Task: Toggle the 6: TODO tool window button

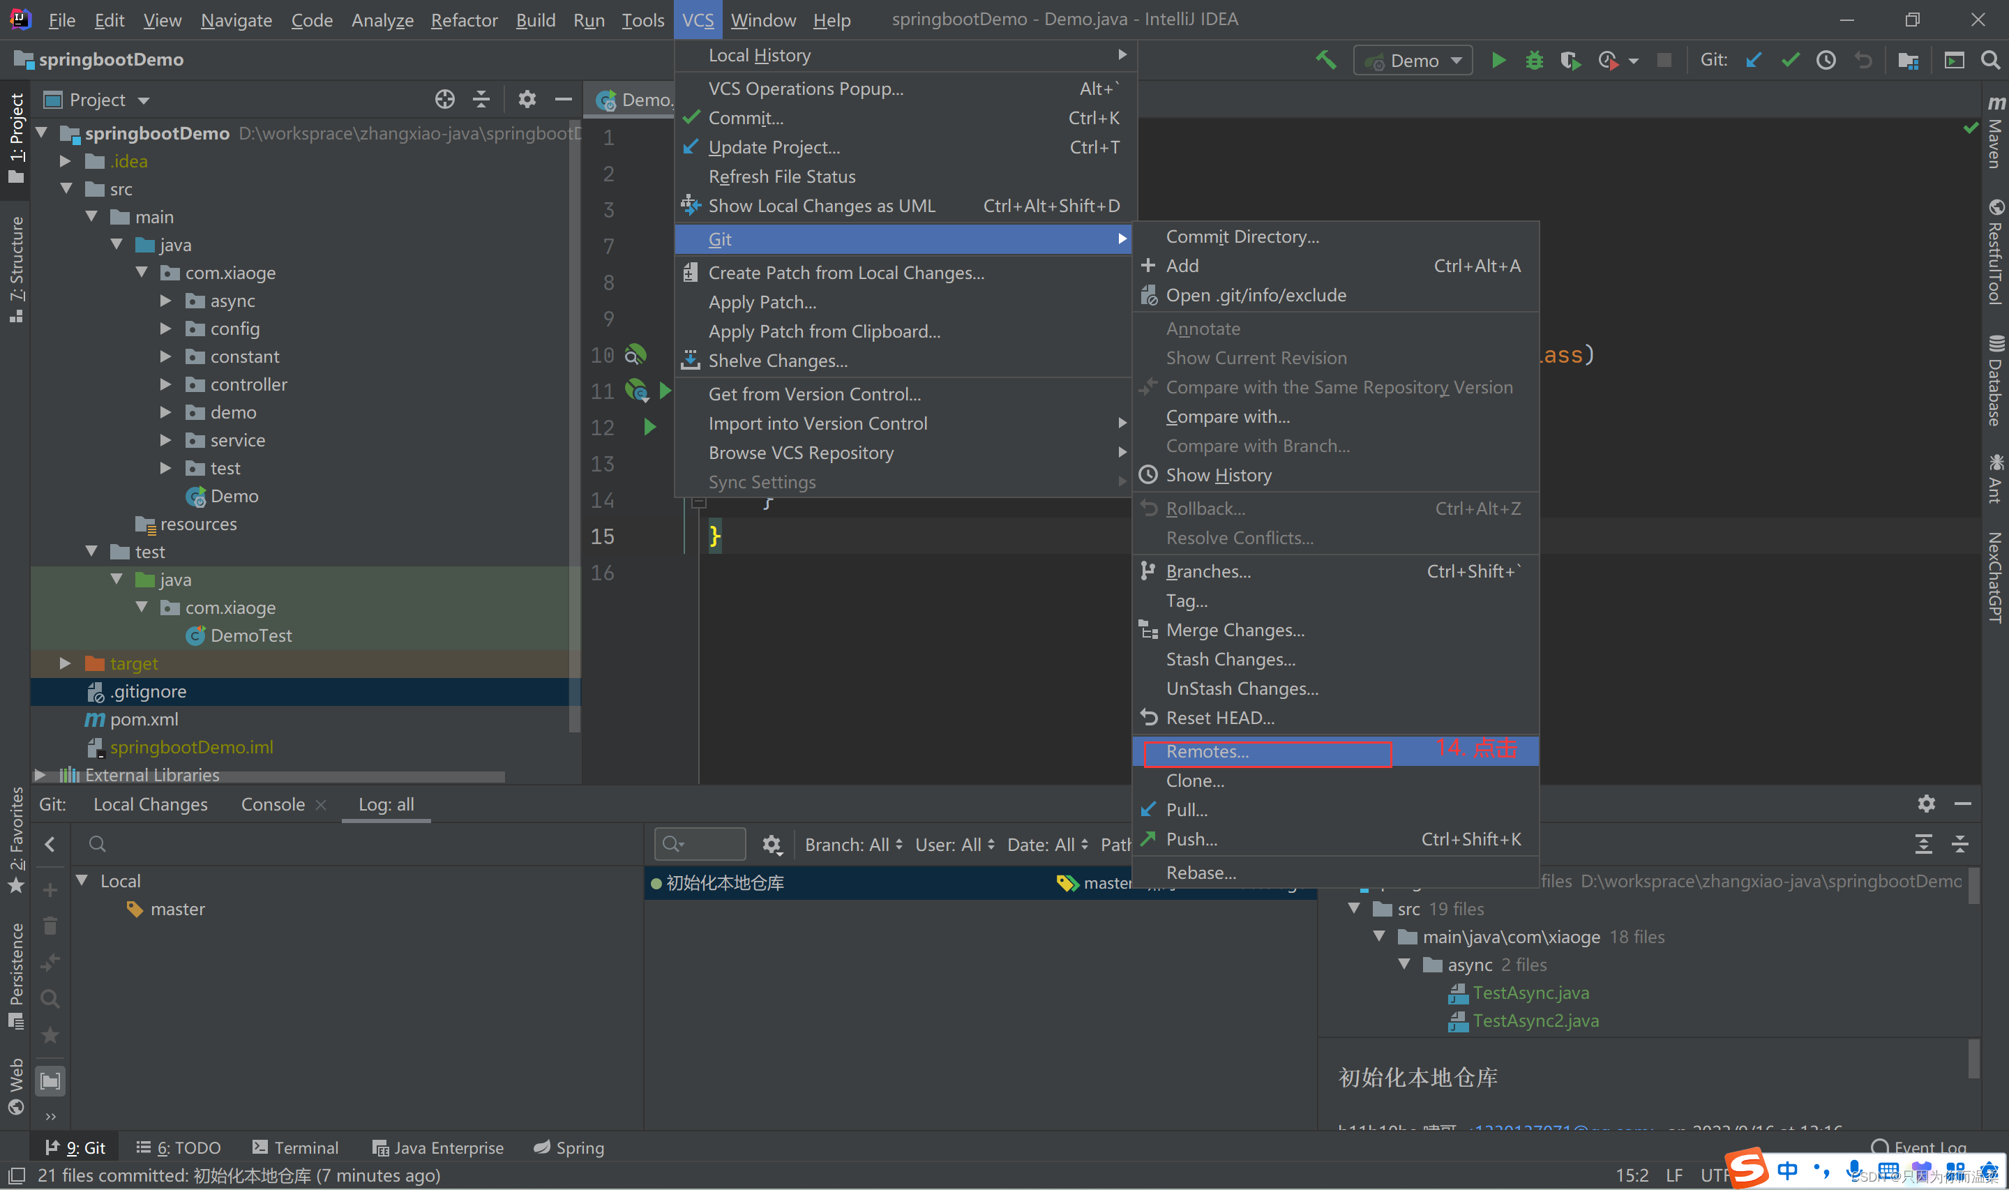Action: click(x=178, y=1148)
